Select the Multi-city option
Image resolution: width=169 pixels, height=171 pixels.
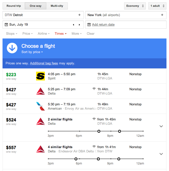click(57, 6)
